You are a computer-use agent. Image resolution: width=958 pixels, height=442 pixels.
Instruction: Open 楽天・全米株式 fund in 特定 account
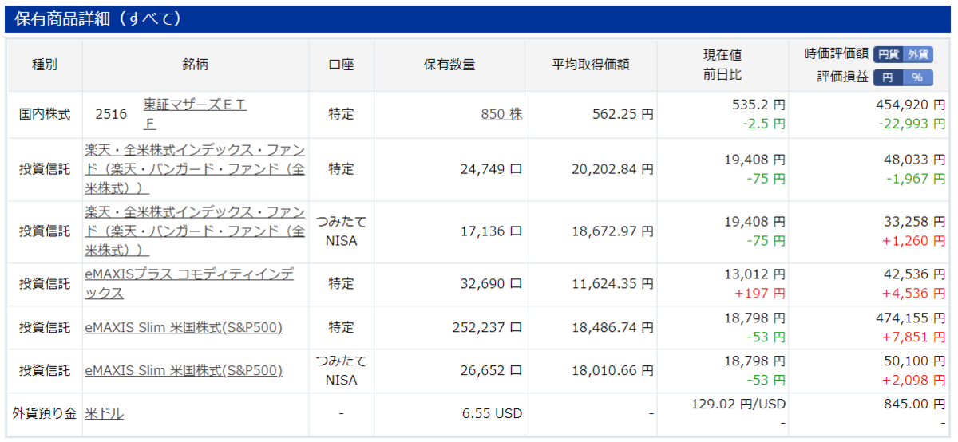[195, 169]
